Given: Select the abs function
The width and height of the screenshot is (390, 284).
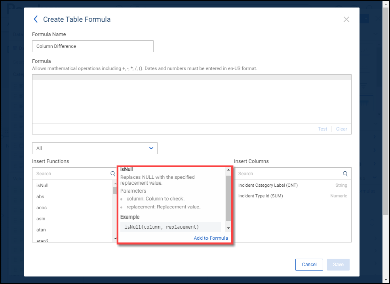Looking at the screenshot, I should [x=40, y=197].
